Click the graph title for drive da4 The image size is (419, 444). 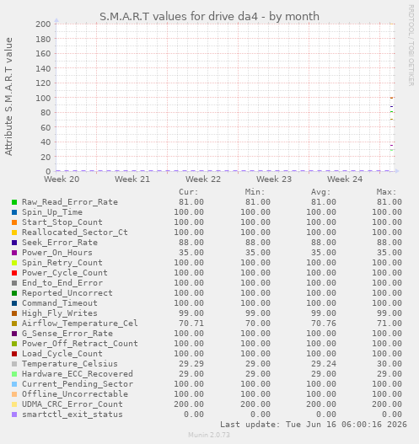[209, 16]
